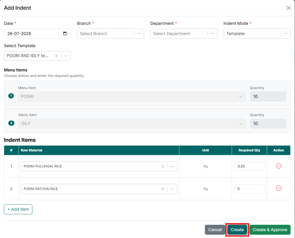Click the Menu Items heading
295x238 pixels.
(15, 70)
